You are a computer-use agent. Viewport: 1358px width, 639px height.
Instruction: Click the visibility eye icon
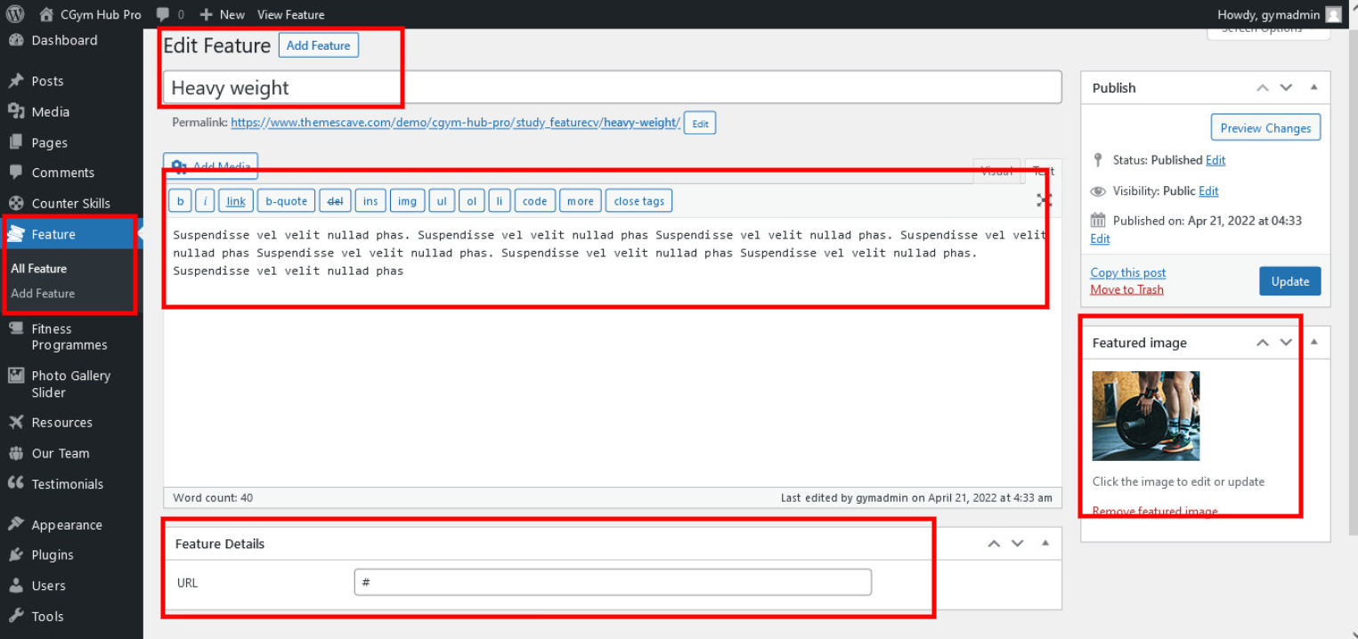click(x=1098, y=191)
